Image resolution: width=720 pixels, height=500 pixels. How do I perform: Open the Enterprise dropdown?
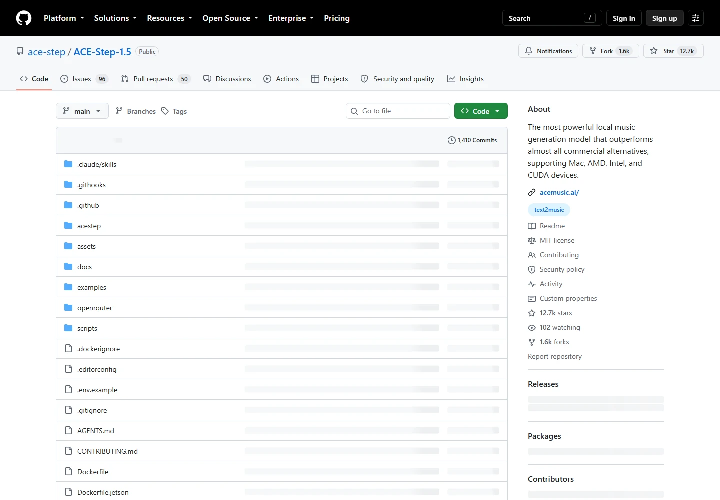click(291, 18)
